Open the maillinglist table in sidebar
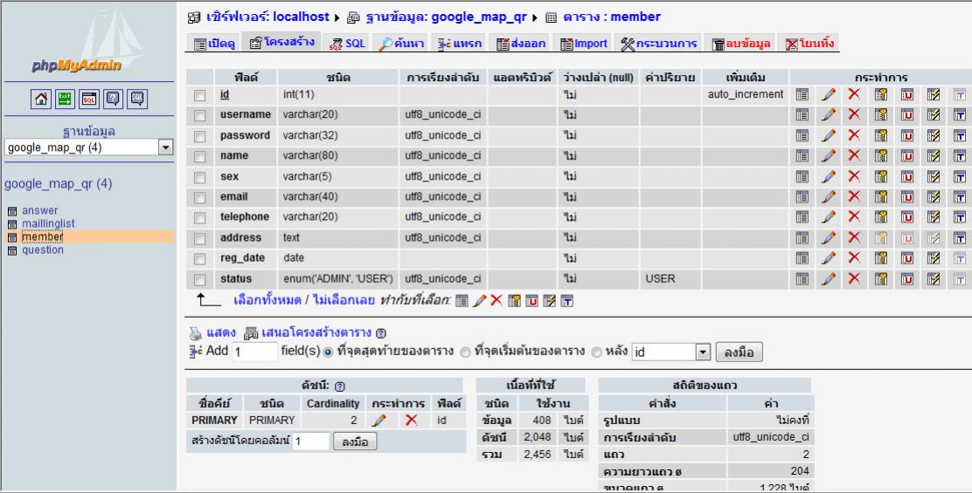 click(x=48, y=223)
